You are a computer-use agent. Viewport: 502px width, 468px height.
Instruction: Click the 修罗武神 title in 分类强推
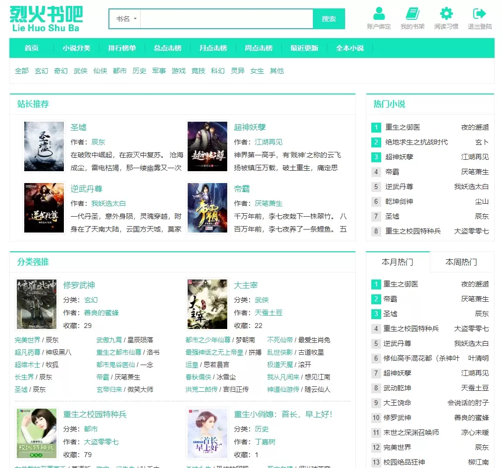[x=79, y=285]
